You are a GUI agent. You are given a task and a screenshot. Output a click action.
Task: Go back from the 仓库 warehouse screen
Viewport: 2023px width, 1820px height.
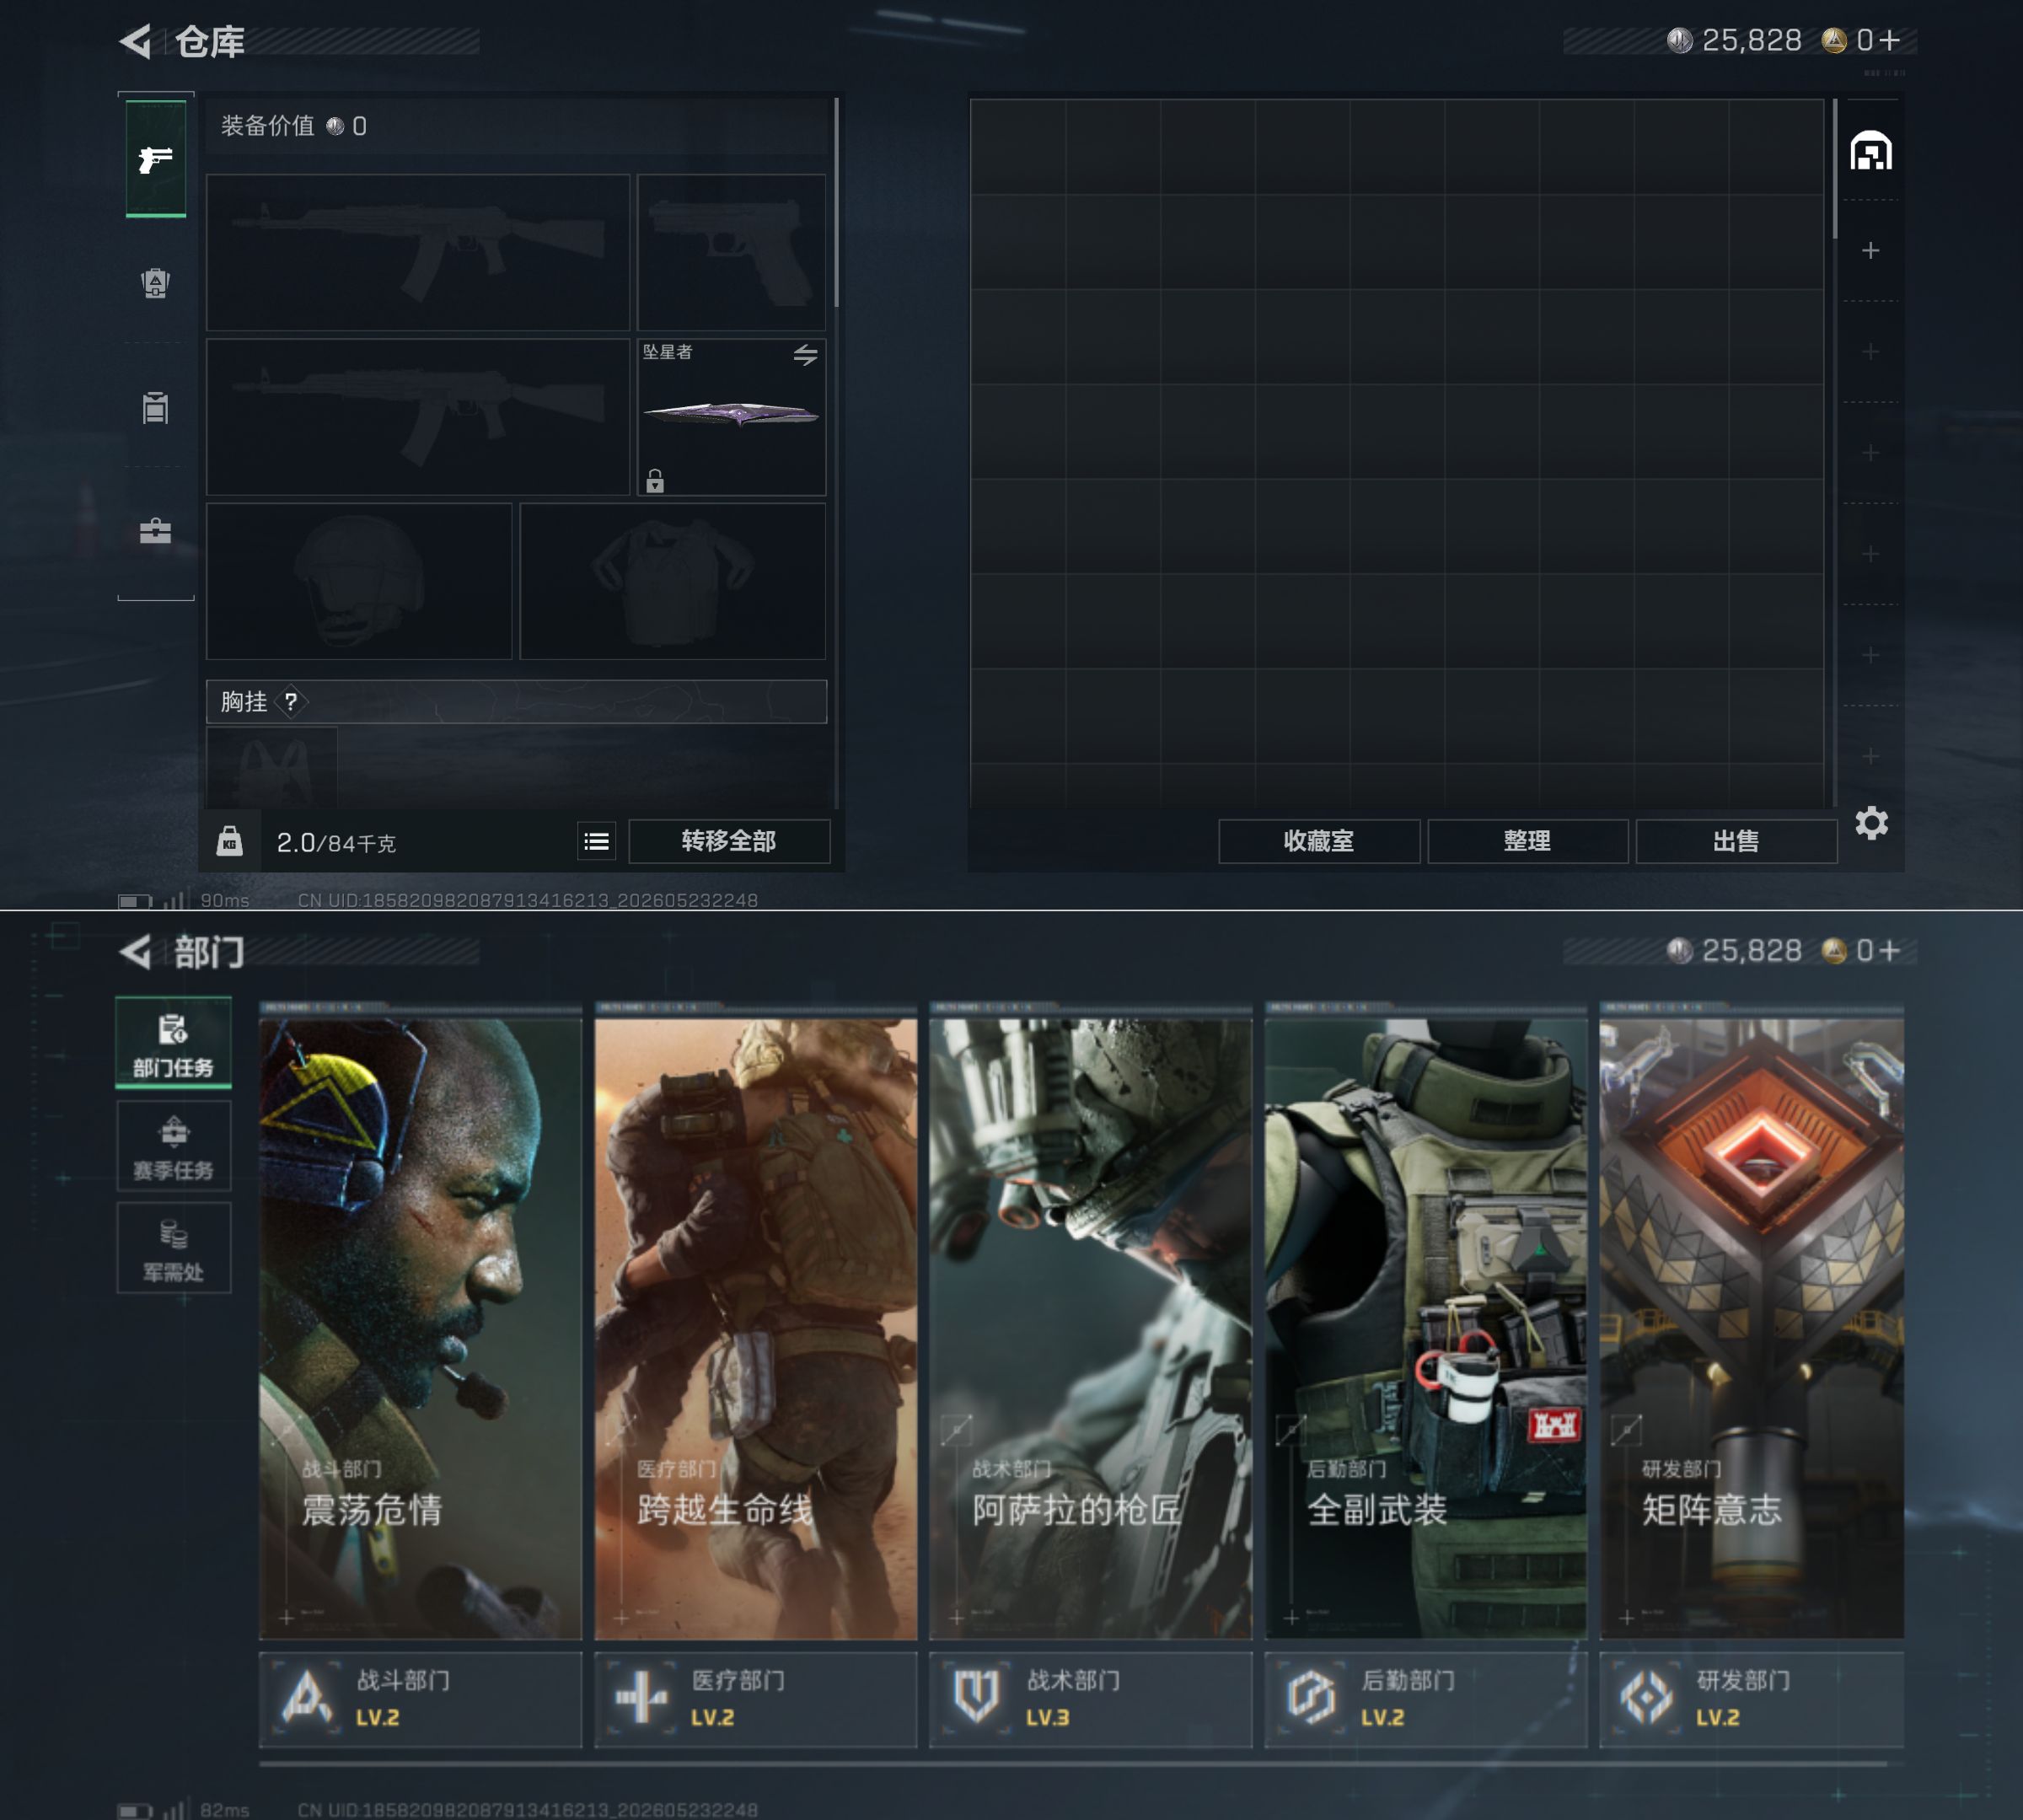[135, 41]
